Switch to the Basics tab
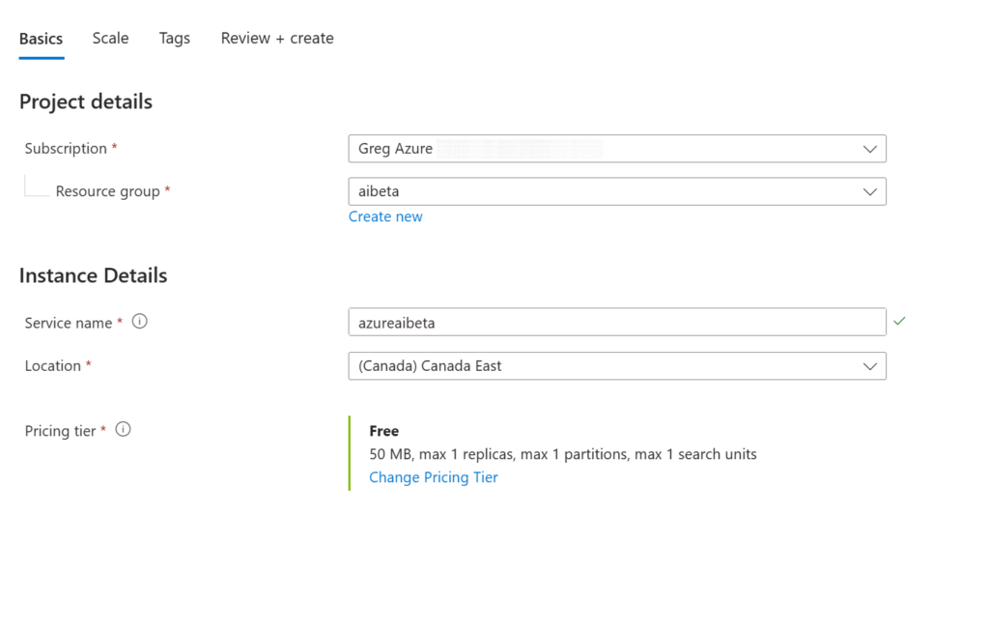The width and height of the screenshot is (989, 631). (x=41, y=39)
